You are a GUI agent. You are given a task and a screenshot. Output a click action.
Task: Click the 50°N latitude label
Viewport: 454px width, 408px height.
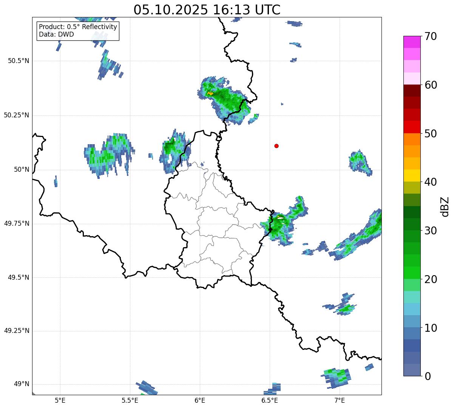[22, 169]
